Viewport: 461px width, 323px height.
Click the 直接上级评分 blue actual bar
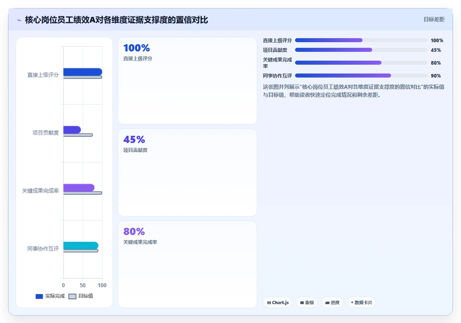point(83,72)
